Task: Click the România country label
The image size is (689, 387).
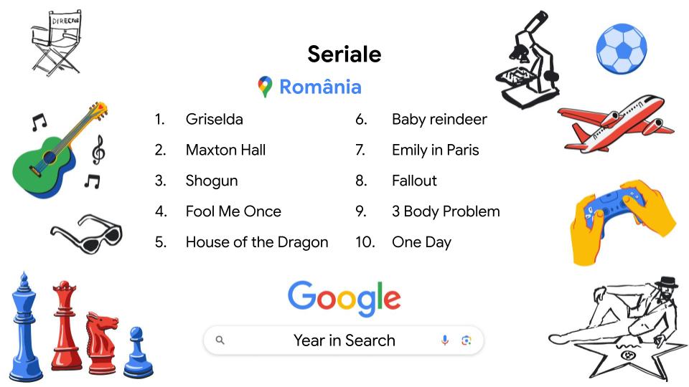Action: point(320,87)
